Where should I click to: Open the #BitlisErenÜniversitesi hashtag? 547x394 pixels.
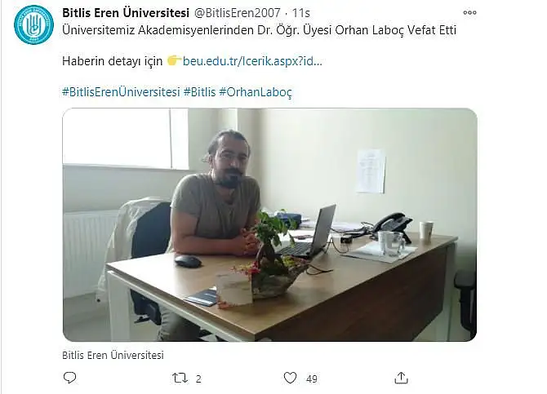121,92
